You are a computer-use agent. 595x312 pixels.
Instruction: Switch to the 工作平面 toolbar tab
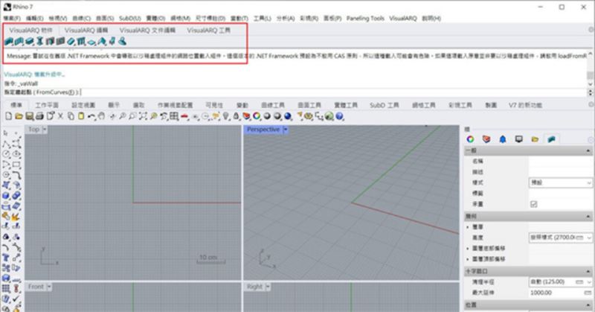pos(47,105)
